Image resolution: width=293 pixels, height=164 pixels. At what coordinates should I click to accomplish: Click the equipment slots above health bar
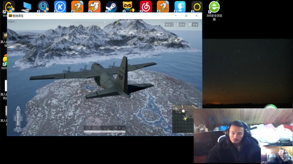105,128
